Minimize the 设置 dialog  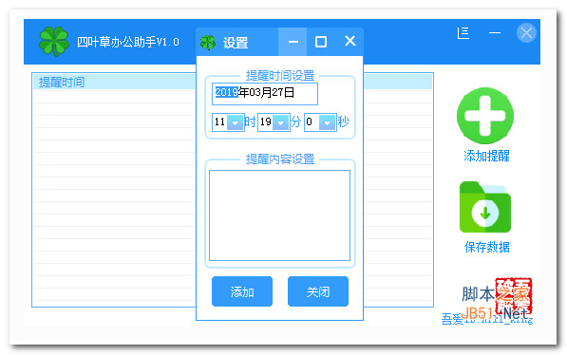(x=293, y=42)
